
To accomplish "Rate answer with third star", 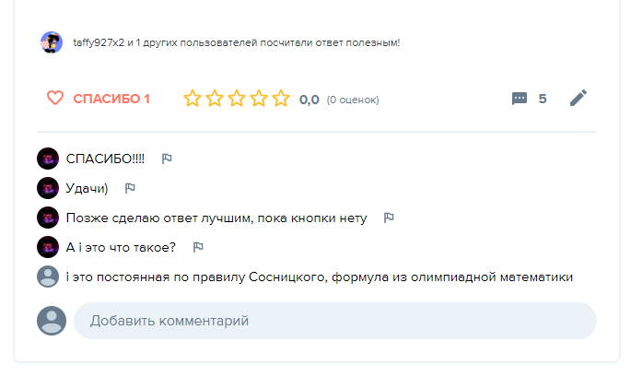I will pos(237,99).
